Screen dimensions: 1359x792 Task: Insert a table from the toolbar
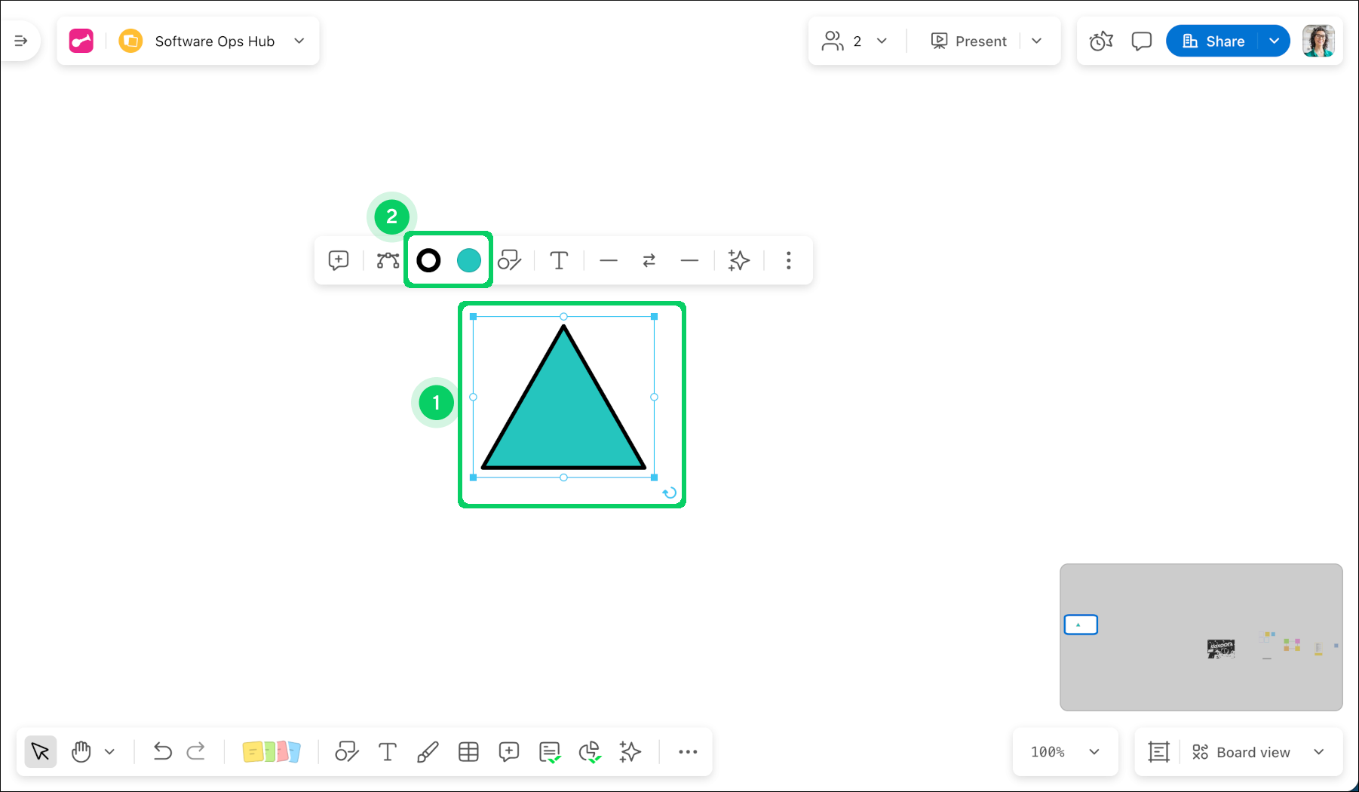pyautogui.click(x=468, y=751)
